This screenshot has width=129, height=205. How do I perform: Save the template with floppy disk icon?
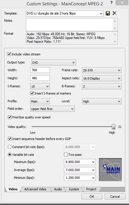(x=108, y=13)
